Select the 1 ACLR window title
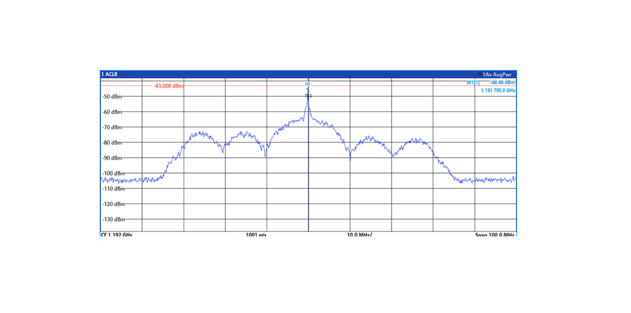 tap(110, 74)
